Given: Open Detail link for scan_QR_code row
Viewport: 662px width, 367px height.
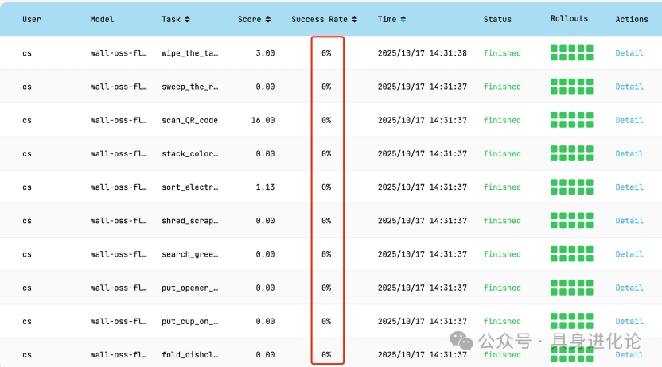Looking at the screenshot, I should point(629,120).
